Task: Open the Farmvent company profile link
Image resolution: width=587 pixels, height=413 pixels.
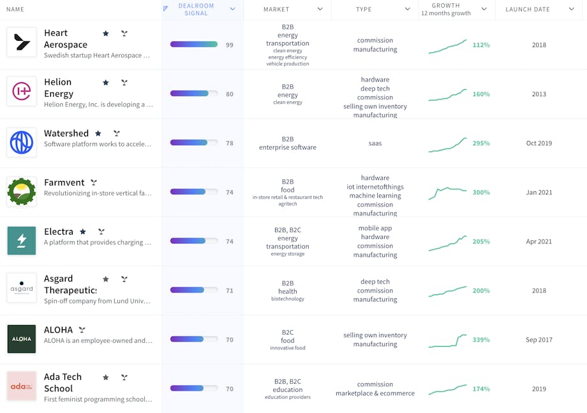Action: click(x=63, y=182)
